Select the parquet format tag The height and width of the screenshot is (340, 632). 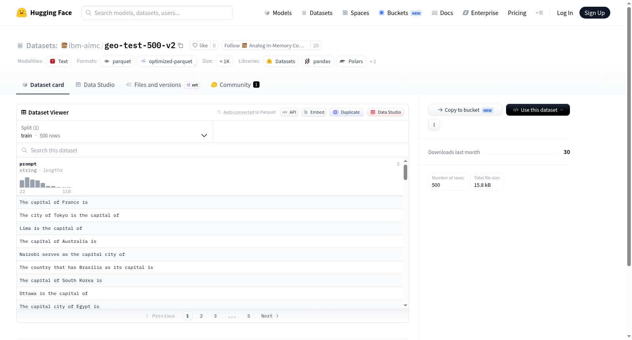coord(118,61)
